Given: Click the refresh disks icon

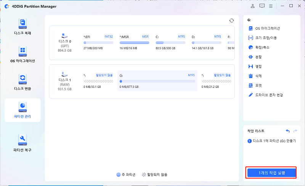Looking at the screenshot, I should point(231,21).
